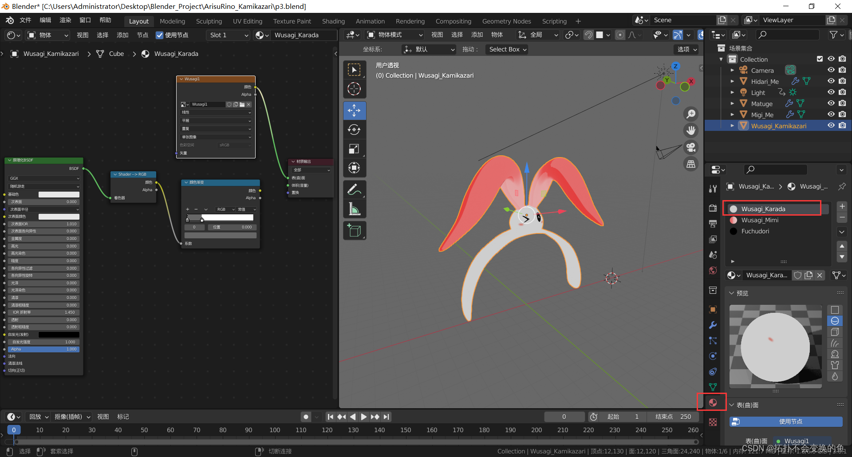
Task: Open the Material properties tab icon
Action: coord(713,402)
